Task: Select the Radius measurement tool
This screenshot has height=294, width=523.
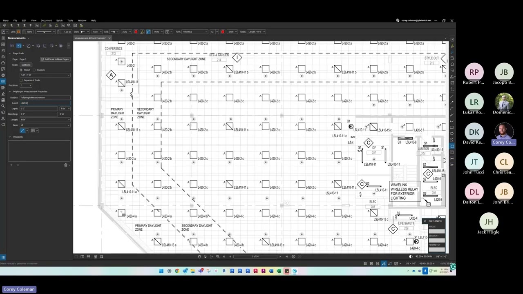Action: pos(52,46)
